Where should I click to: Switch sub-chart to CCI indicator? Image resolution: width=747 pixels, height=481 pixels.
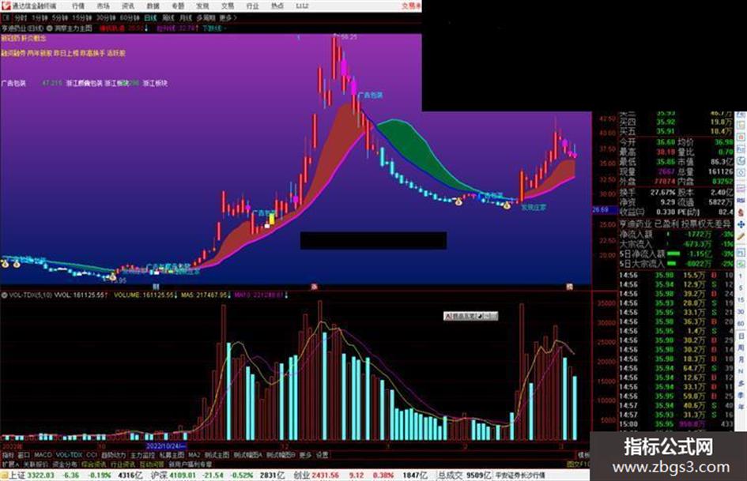pos(92,455)
